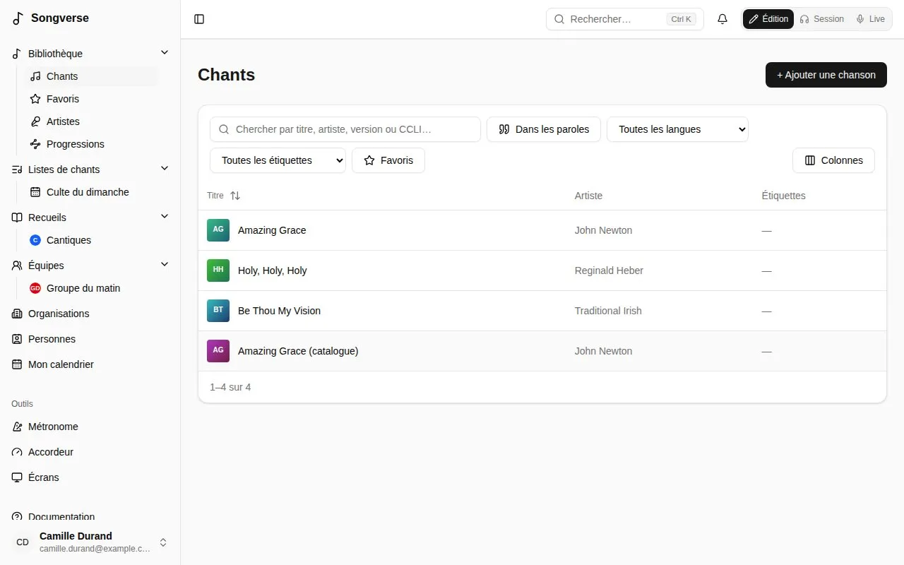Open Personnes page
The width and height of the screenshot is (904, 565).
point(90,339)
